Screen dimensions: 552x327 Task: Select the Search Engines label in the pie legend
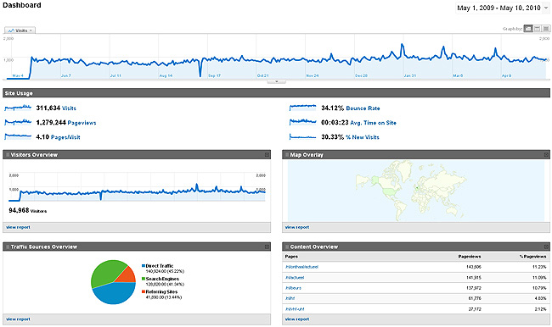tap(162, 279)
